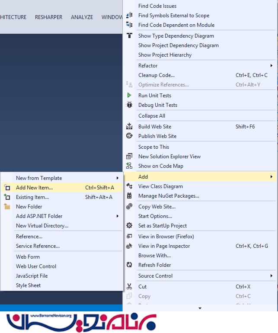The height and width of the screenshot is (333, 278).
Task: Expand the Refactor submenu arrow
Action: coord(271,66)
